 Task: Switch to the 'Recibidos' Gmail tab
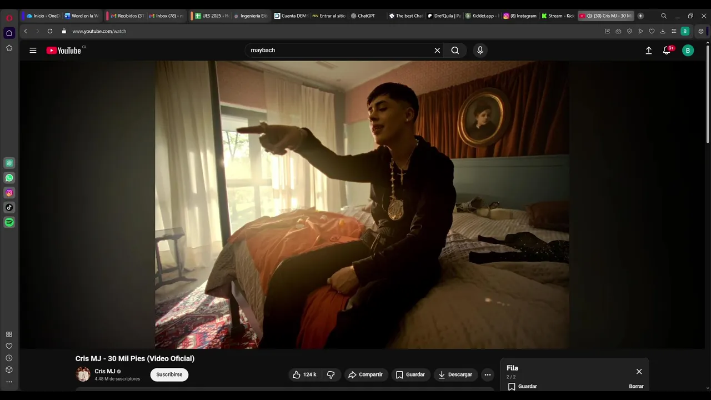point(127,16)
